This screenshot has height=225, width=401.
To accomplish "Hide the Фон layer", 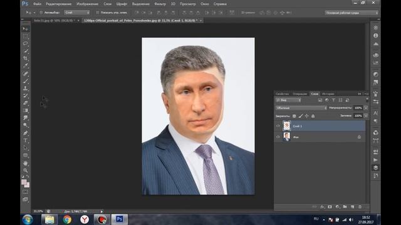I will click(278, 137).
